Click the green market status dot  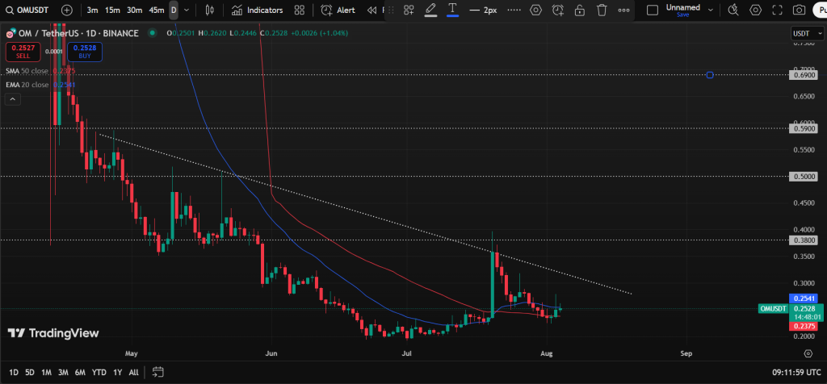[153, 33]
